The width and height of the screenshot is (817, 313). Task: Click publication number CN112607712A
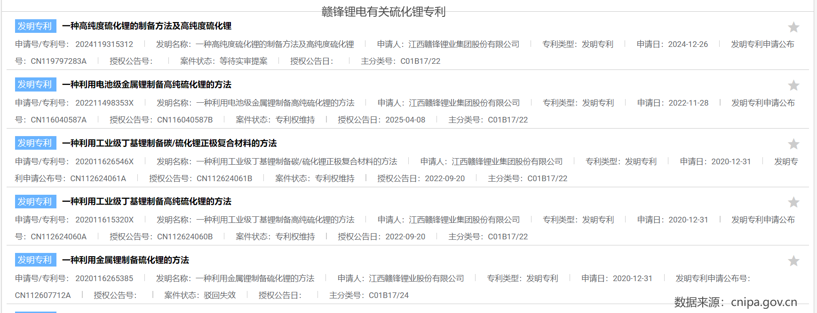(43, 295)
